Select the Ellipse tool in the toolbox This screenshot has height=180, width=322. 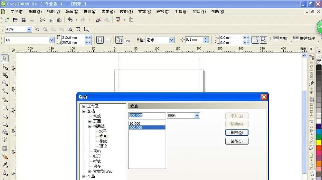[x=5, y=116]
